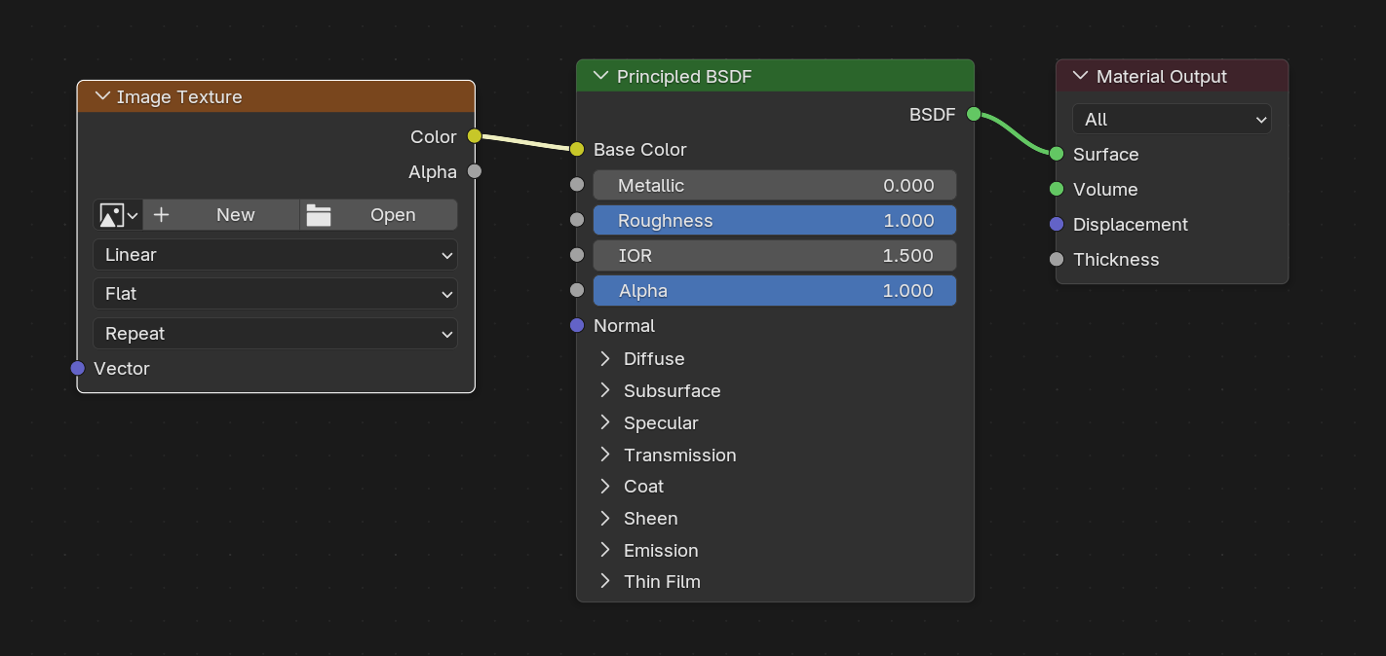The image size is (1386, 656).
Task: Click the IOR input socket
Action: (577, 255)
